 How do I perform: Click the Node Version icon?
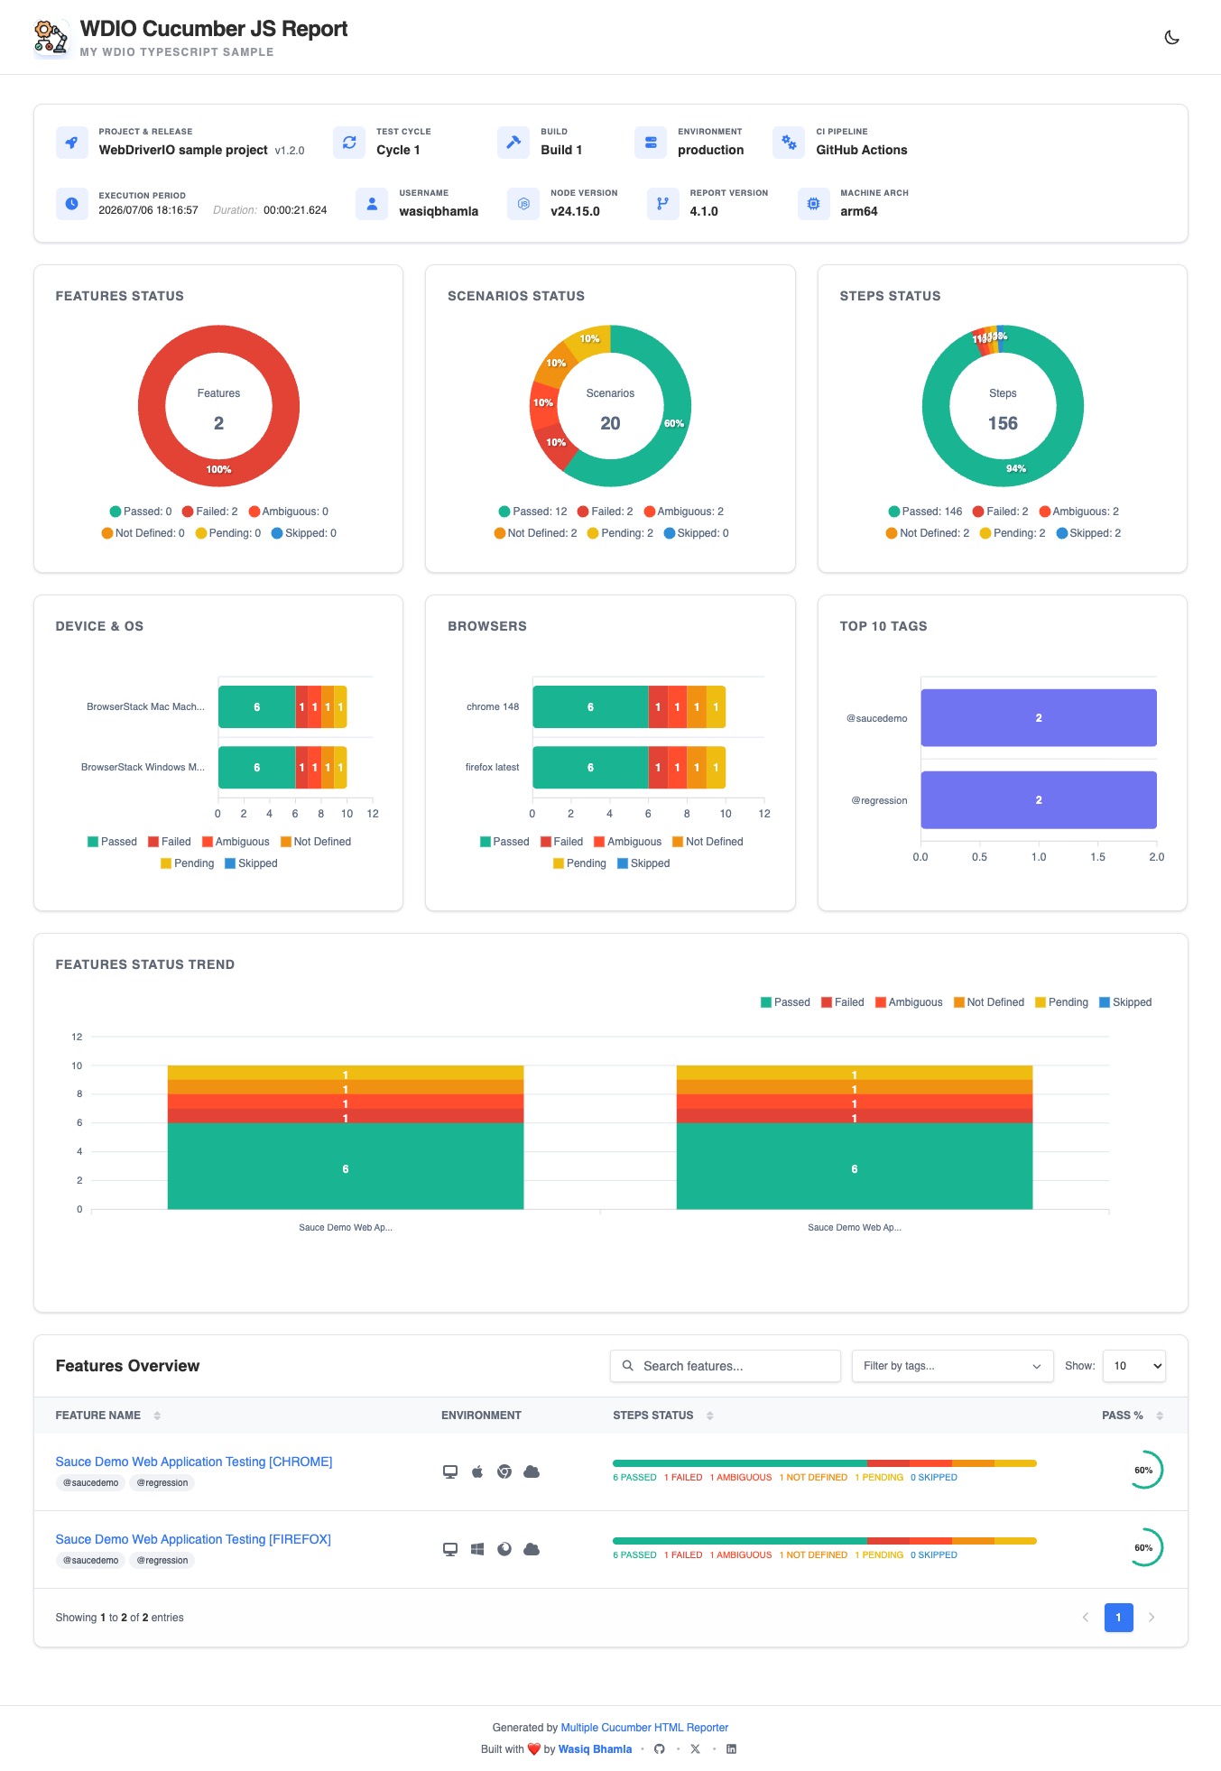click(x=523, y=204)
